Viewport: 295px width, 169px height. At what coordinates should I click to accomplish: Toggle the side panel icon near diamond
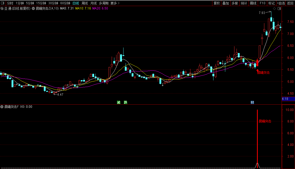tap(279, 8)
